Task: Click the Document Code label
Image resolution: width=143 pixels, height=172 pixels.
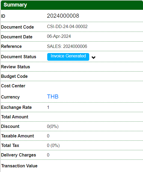Action: point(17,27)
